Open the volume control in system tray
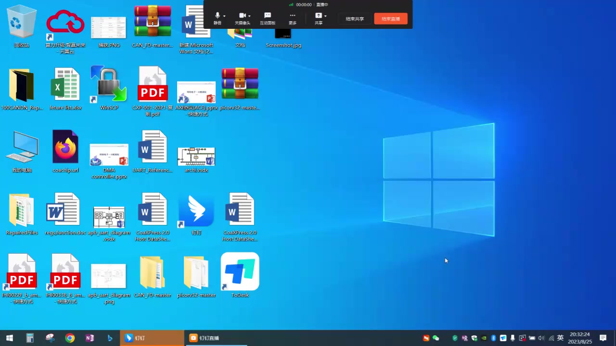616x346 pixels. point(541,338)
